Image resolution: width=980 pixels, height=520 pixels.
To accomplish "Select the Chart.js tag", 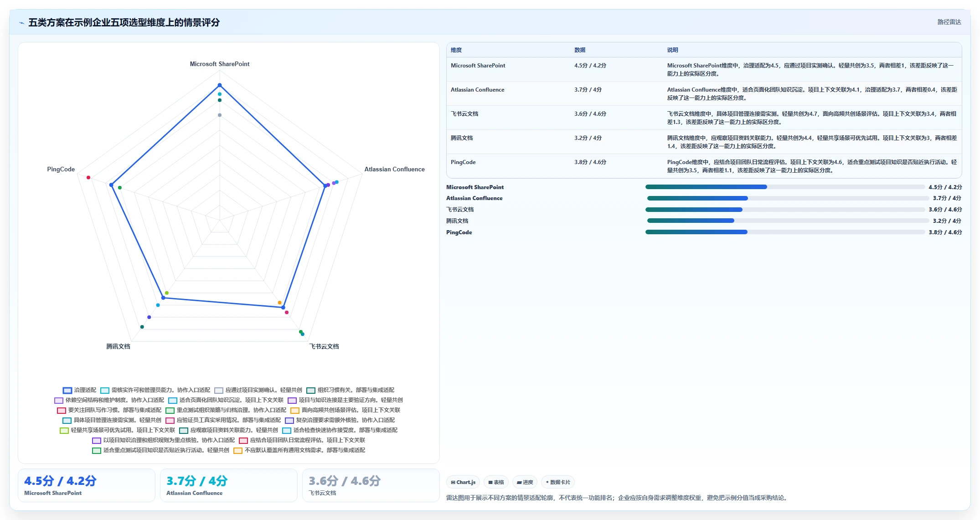I will click(x=463, y=482).
